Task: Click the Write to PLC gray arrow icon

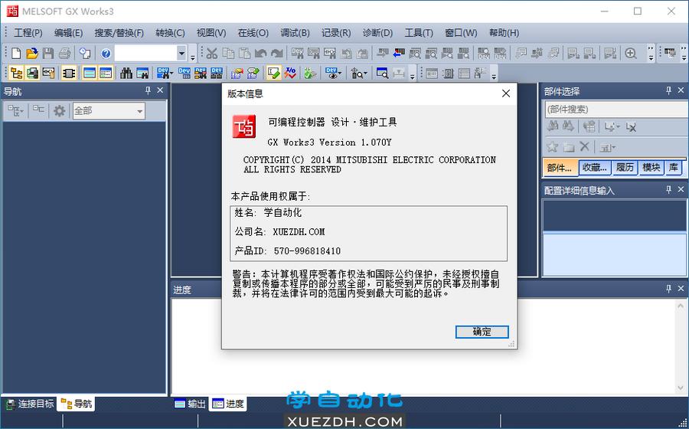Action: pos(382,53)
